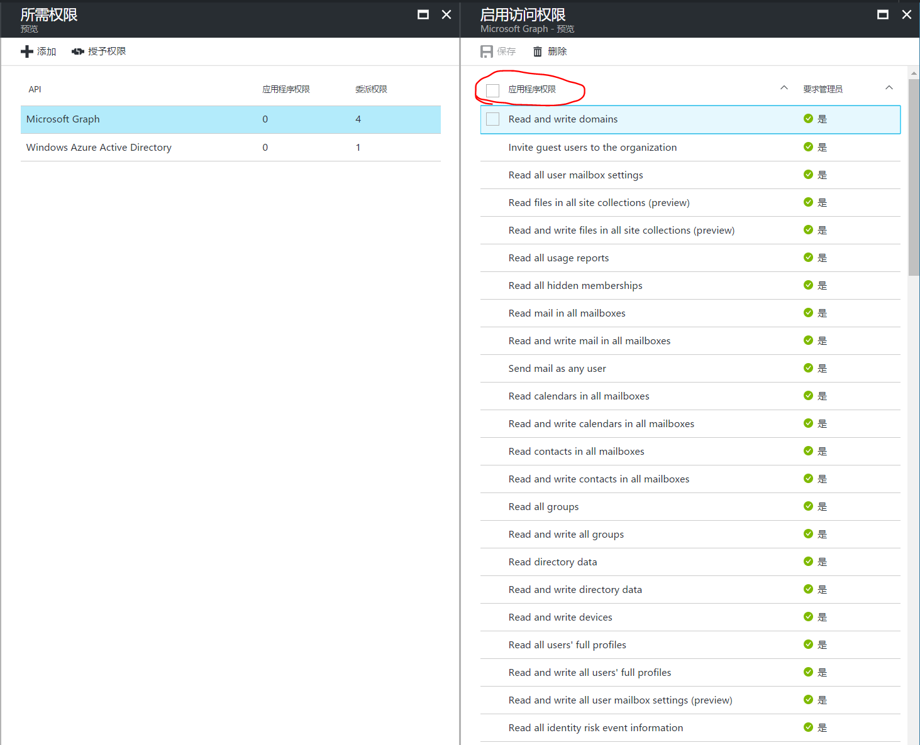Select Read directory data permission
This screenshot has width=920, height=745.
(x=690, y=562)
